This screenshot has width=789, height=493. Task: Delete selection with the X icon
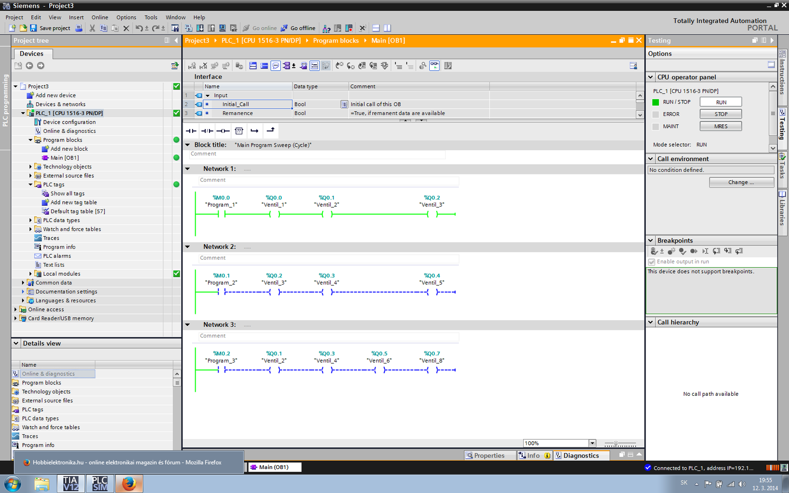(x=126, y=28)
